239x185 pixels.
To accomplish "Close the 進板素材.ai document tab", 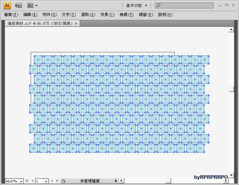I will (x=76, y=23).
